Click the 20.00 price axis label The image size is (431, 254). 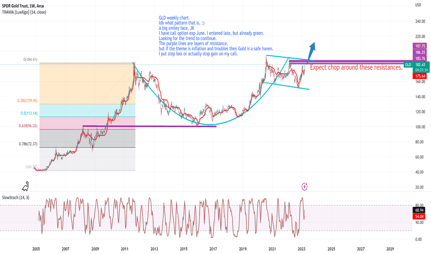point(419,187)
